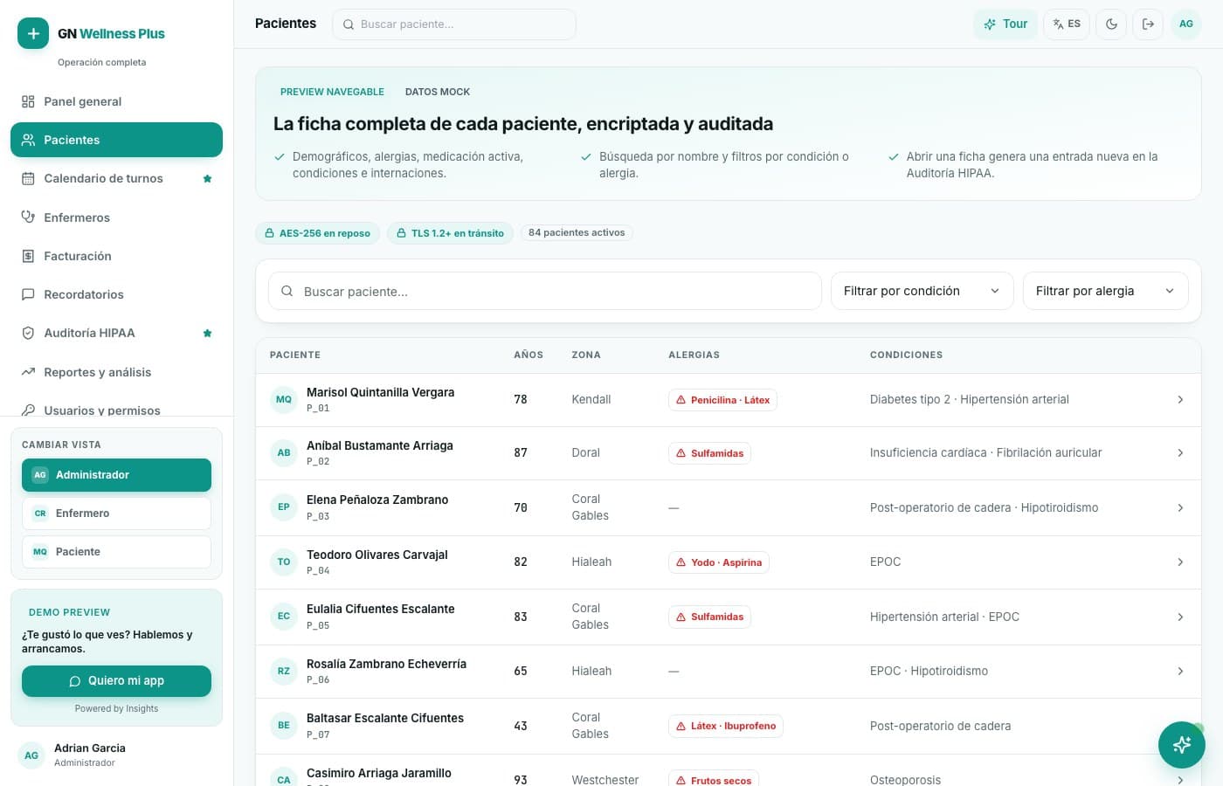Sort by the PACIENTE column header
The width and height of the screenshot is (1223, 786).
(295, 355)
